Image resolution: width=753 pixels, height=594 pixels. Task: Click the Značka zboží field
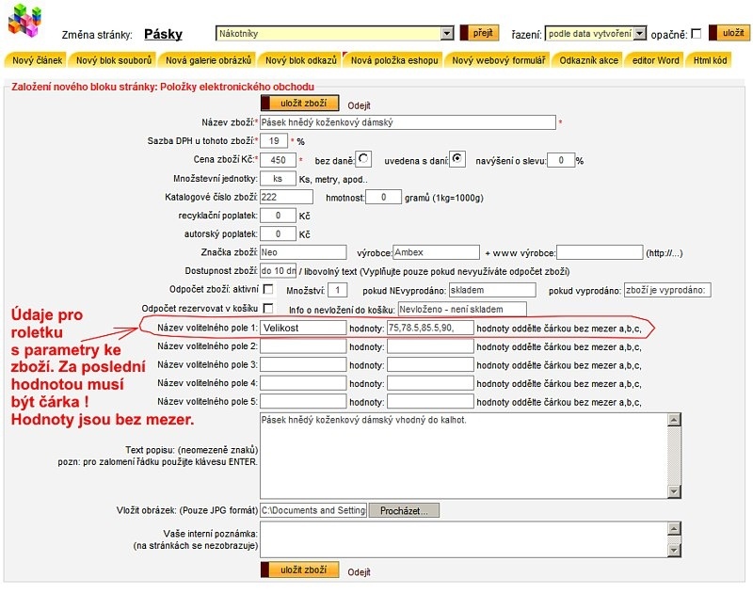303,252
